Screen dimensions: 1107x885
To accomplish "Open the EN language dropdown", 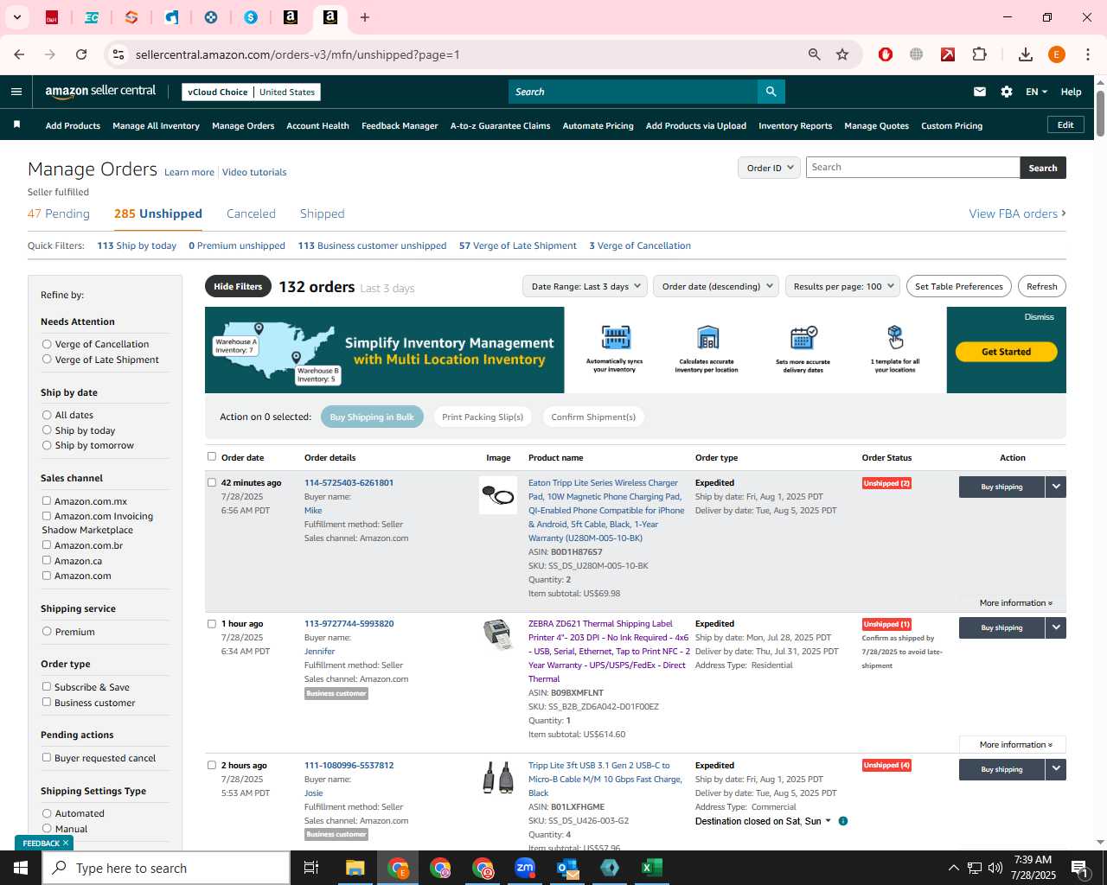I will tap(1036, 92).
